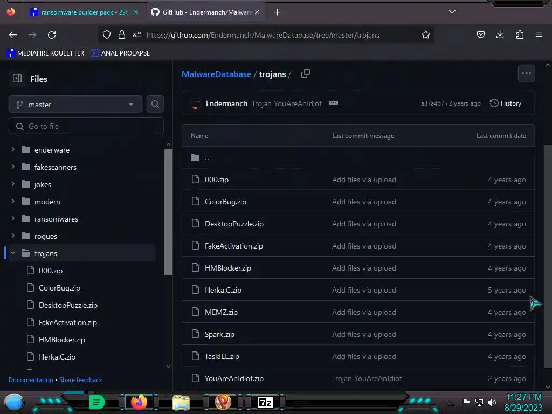Click the Start orb on taskbar

coord(14,402)
